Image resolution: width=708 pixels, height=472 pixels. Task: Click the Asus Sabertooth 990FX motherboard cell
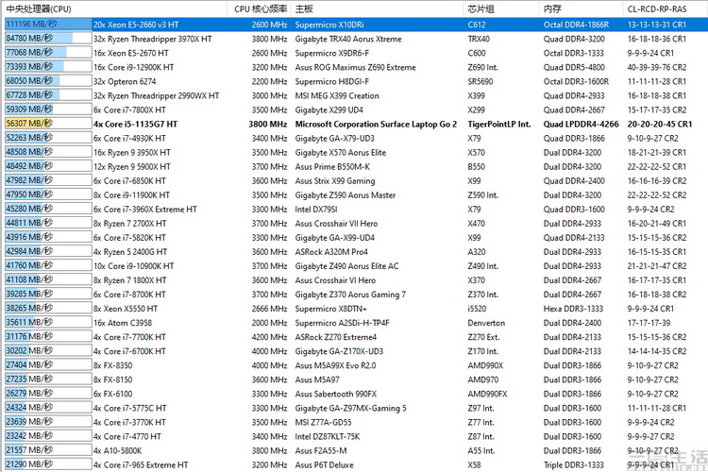pyautogui.click(x=335, y=394)
